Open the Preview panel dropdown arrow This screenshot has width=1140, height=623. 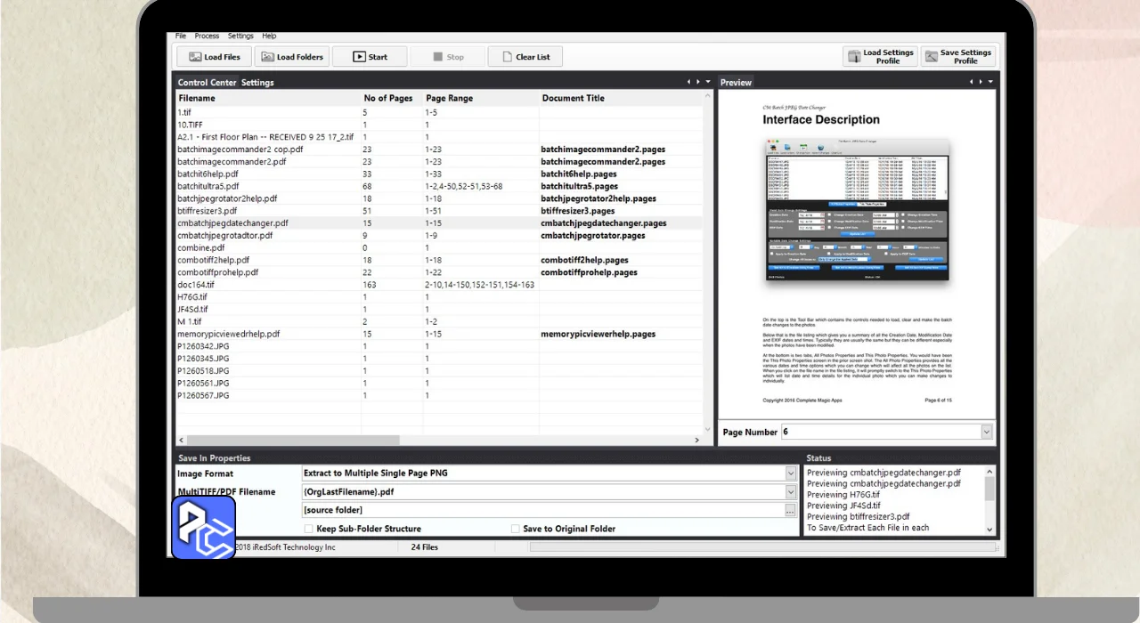coord(990,82)
